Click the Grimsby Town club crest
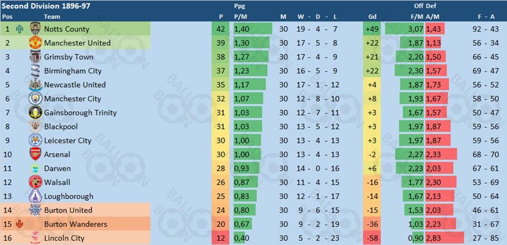507x245 pixels. coord(35,56)
